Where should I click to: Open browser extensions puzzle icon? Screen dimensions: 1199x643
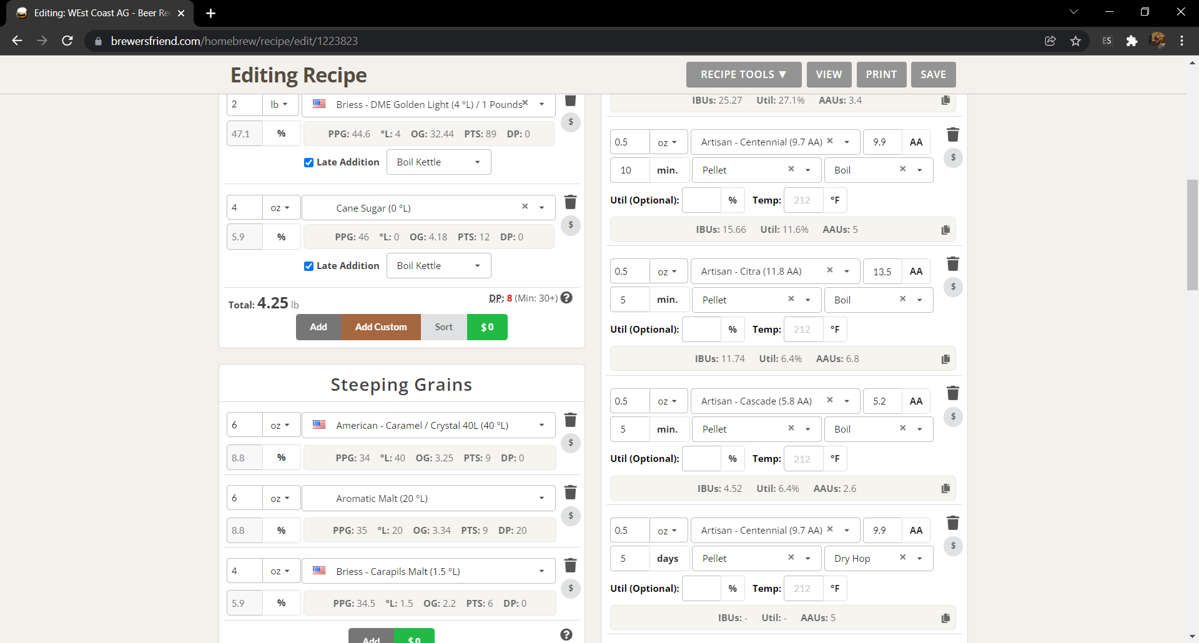pyautogui.click(x=1132, y=41)
